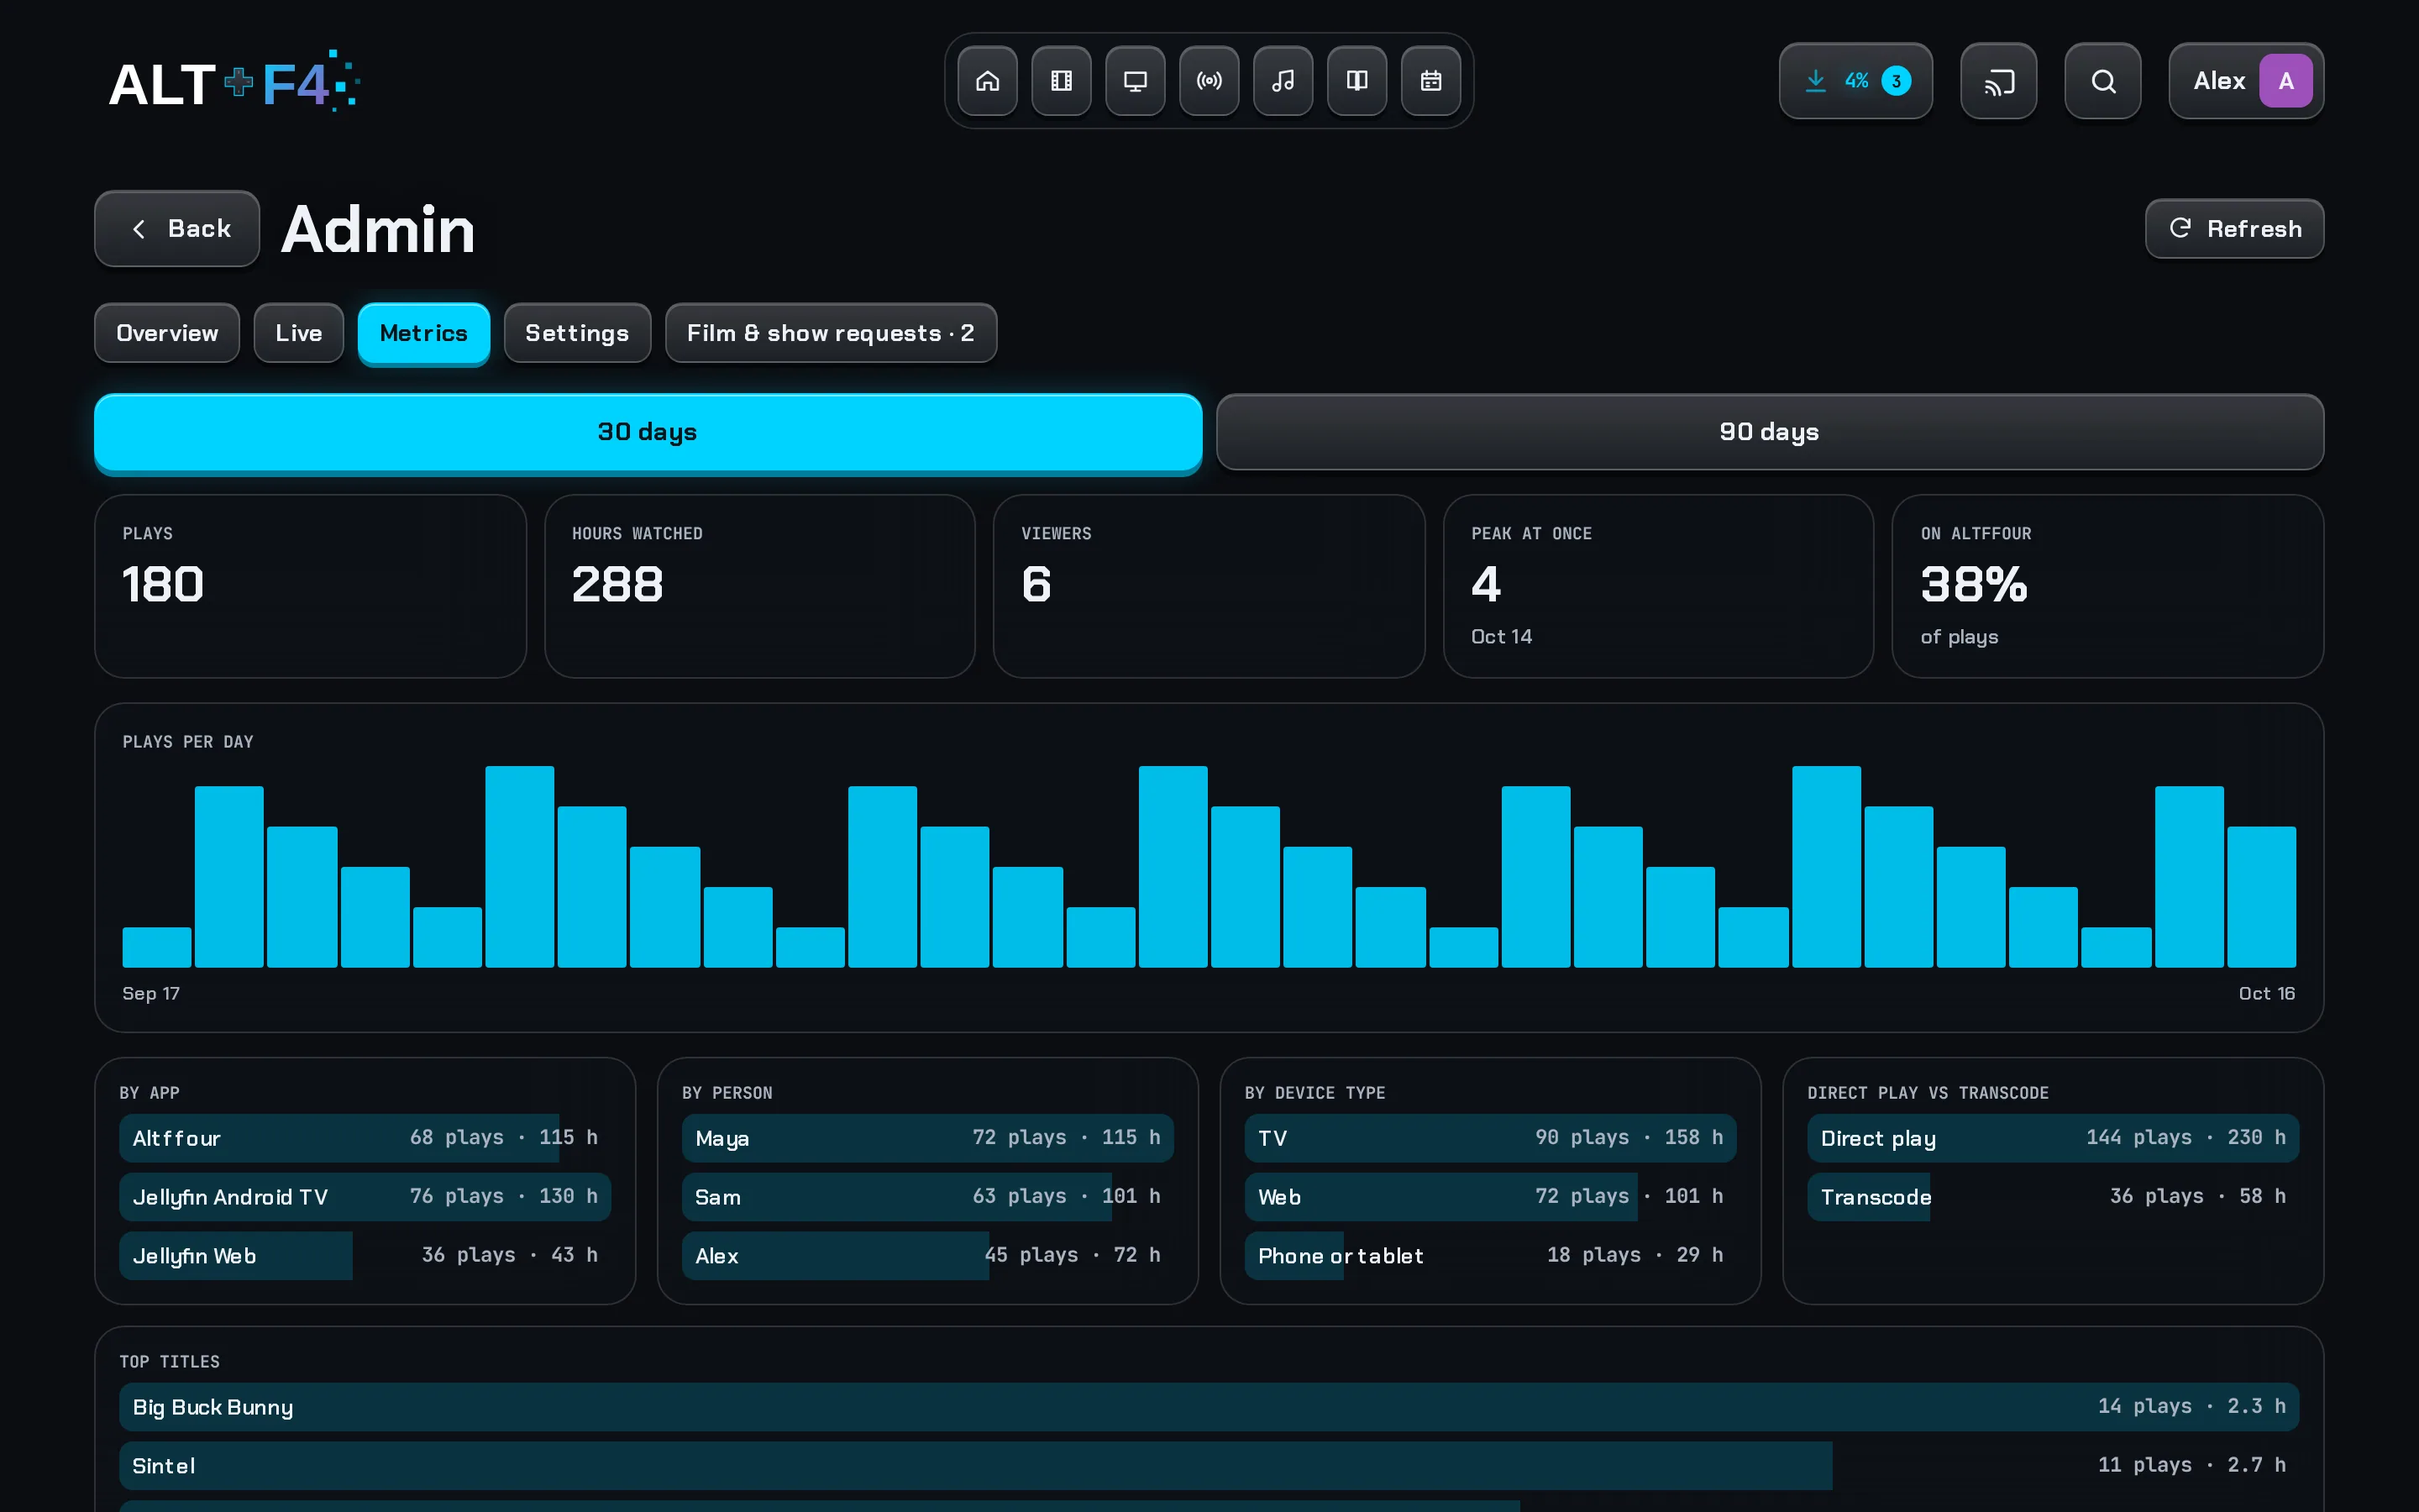Click the Hours Watched 288 card
This screenshot has height=1512, width=2419.
pyautogui.click(x=759, y=586)
